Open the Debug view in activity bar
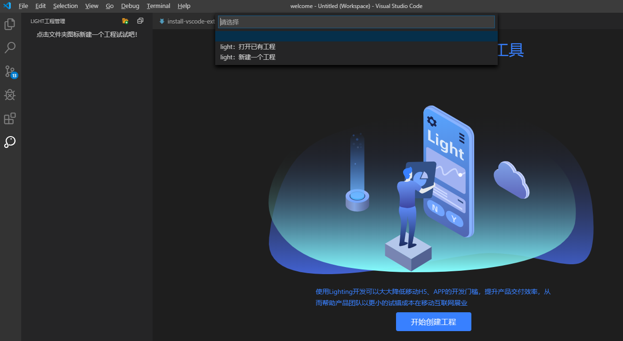The image size is (623, 341). [10, 95]
